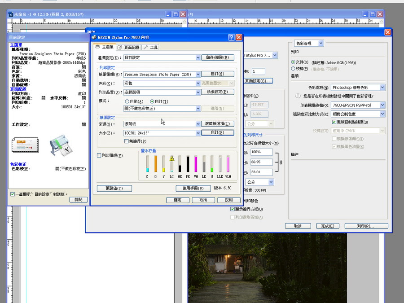Click the 列印(P)... button in Print dialog
Screen dimensions: 404x303
(x=366, y=226)
